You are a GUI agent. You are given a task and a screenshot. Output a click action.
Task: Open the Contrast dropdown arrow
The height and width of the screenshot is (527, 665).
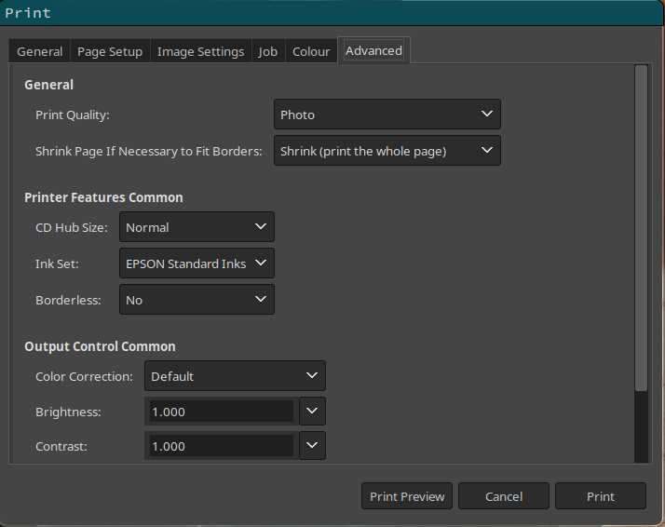[x=311, y=446]
